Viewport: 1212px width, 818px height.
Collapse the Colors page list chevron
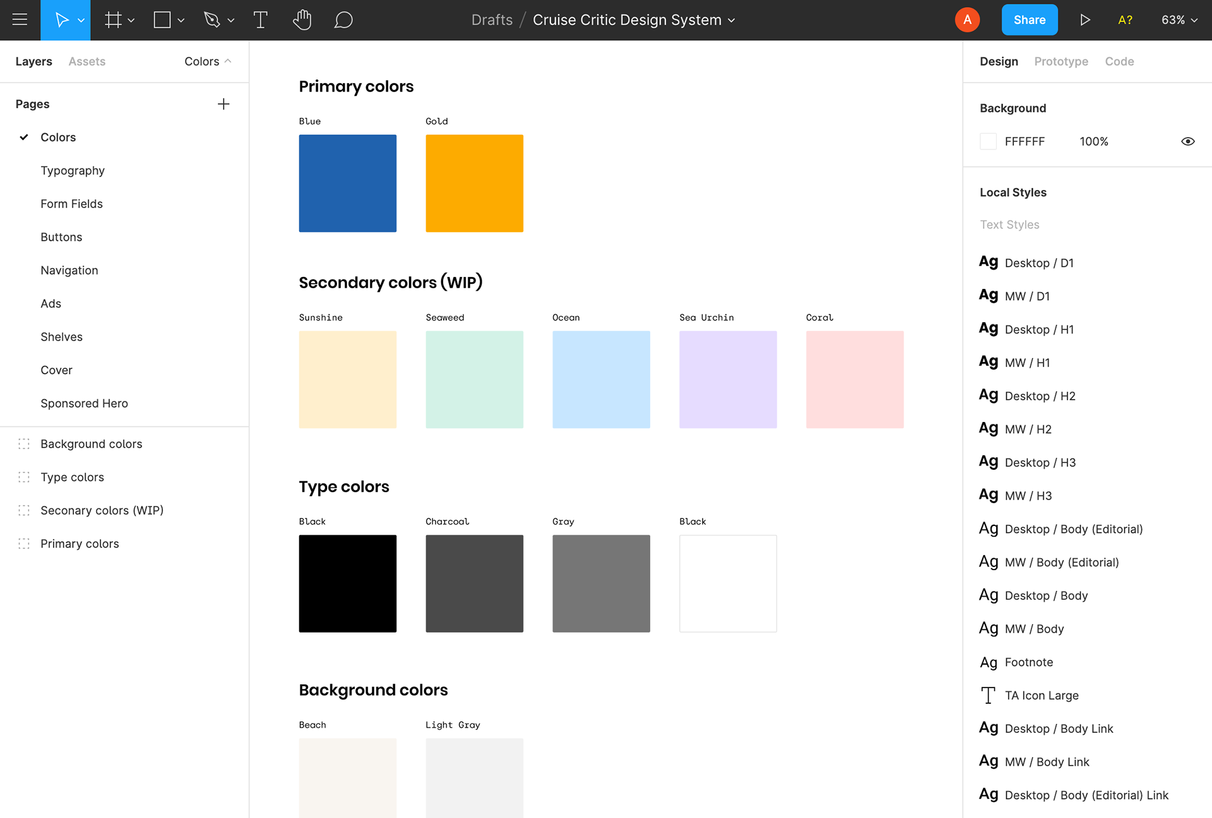[x=228, y=61]
